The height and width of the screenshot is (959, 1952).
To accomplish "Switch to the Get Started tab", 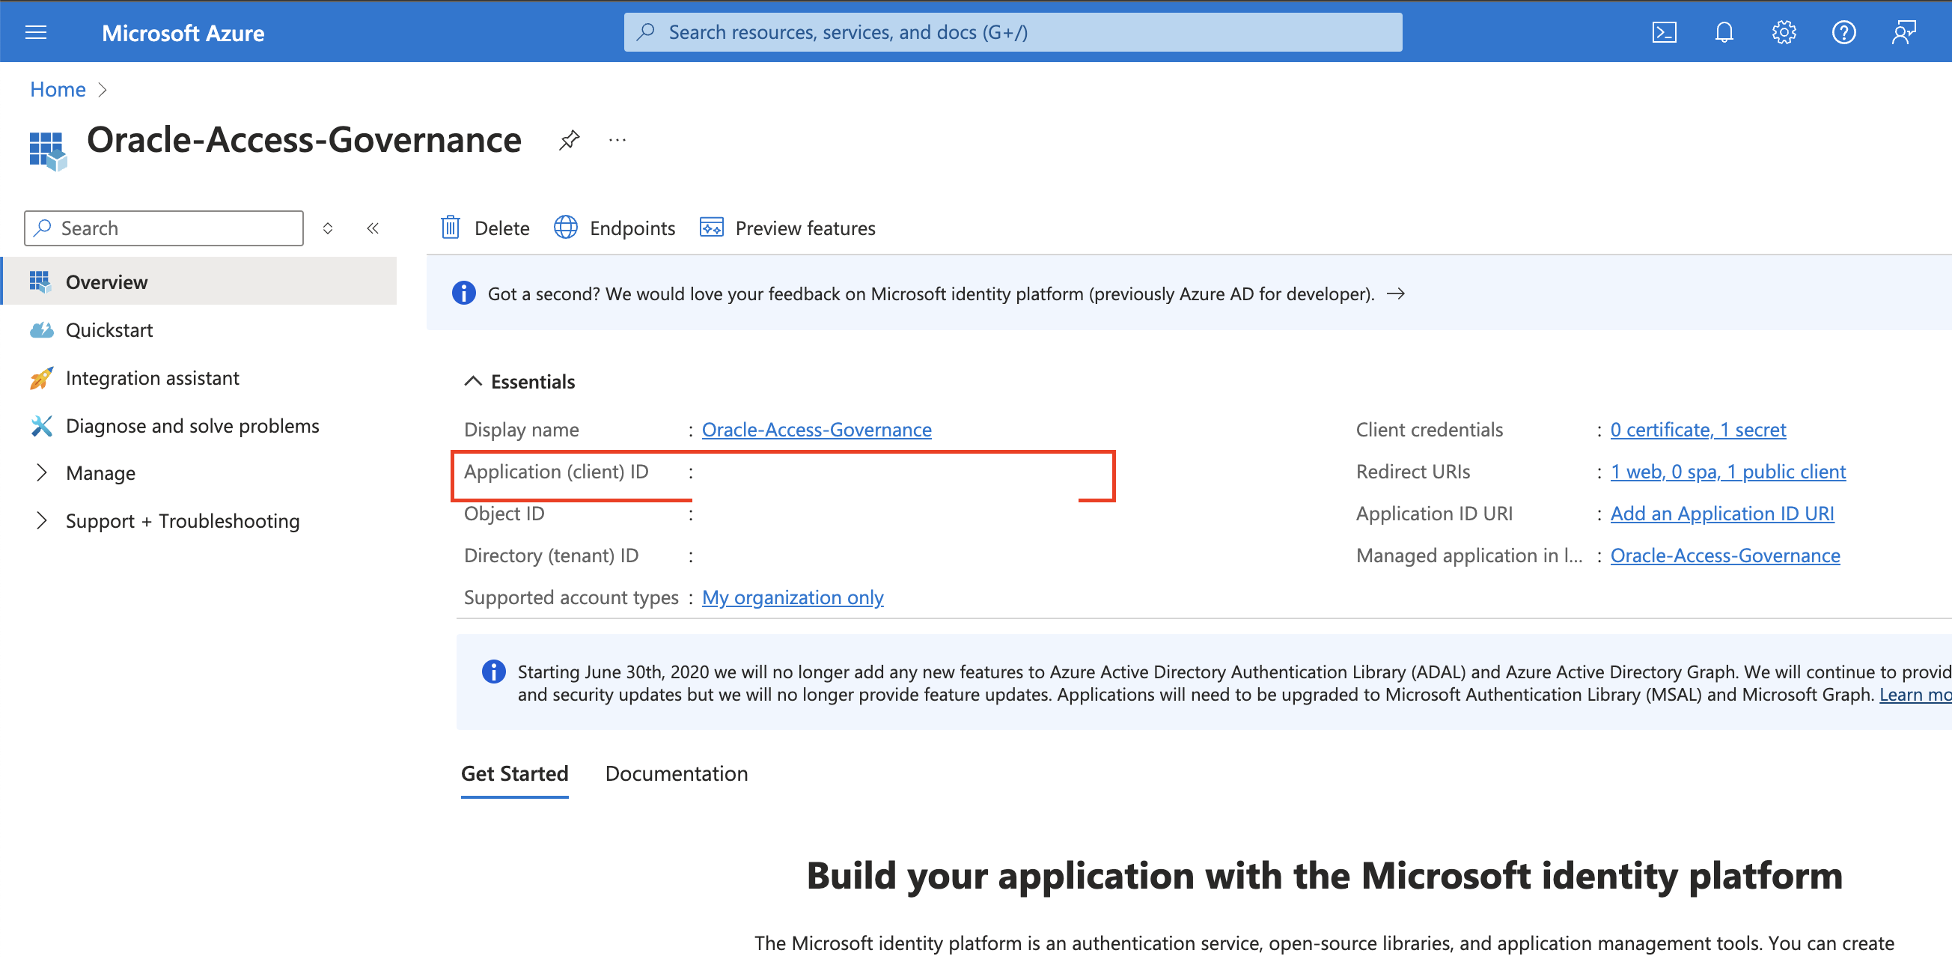I will 514,773.
